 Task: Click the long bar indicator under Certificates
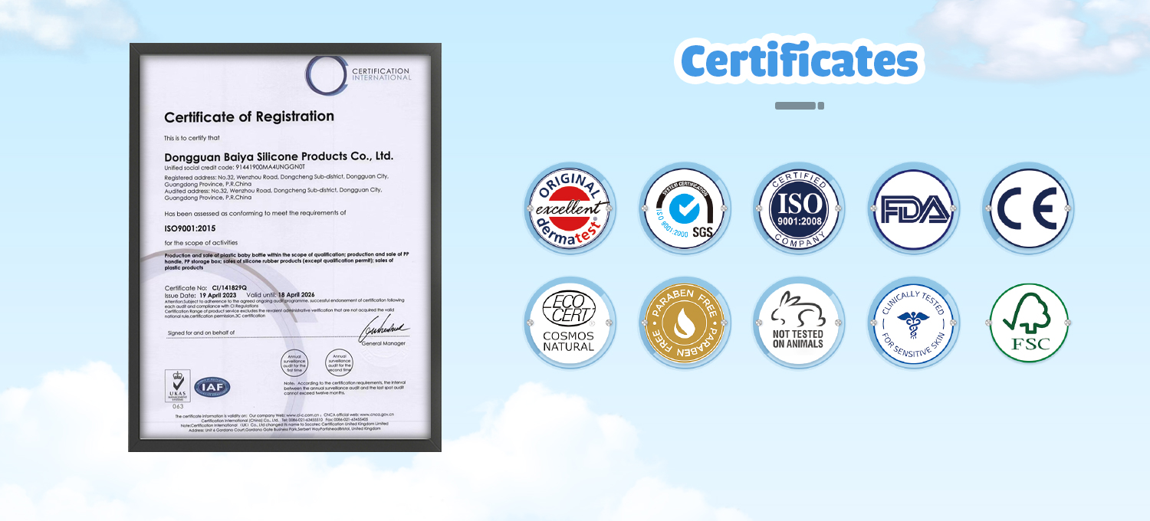794,106
